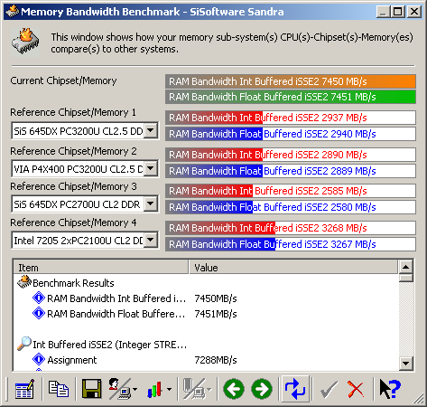Click the red X cancel icon
427x407 pixels.
tap(356, 389)
